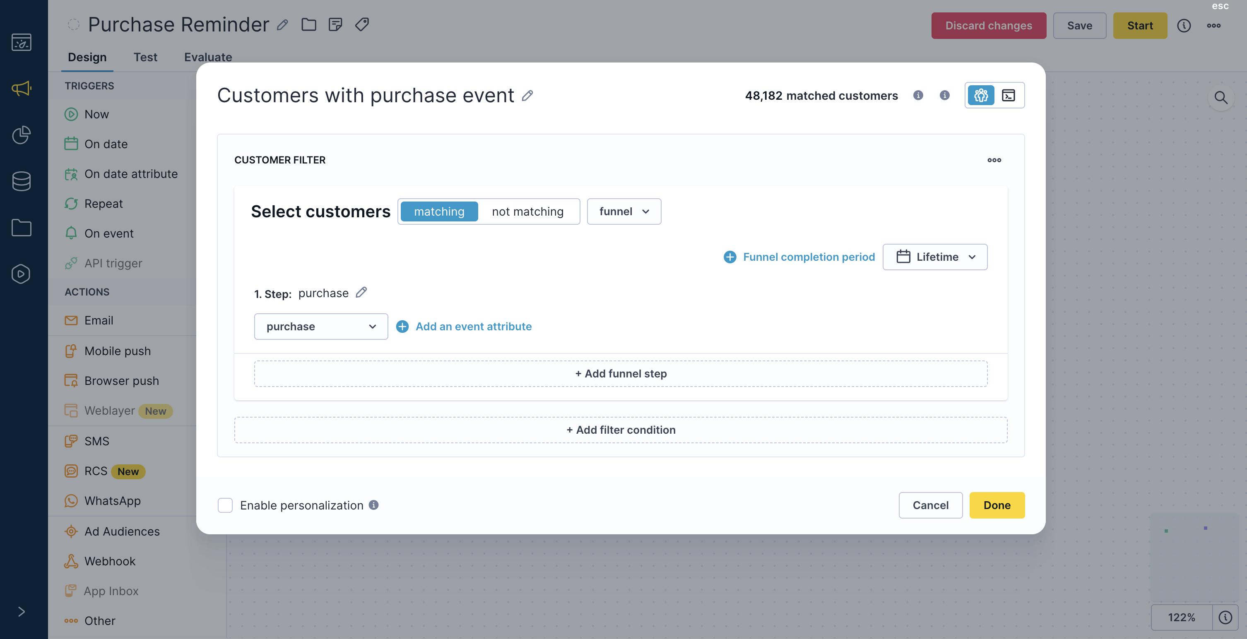Viewport: 1247px width, 639px height.
Task: Click the Done button
Action: [x=997, y=505]
